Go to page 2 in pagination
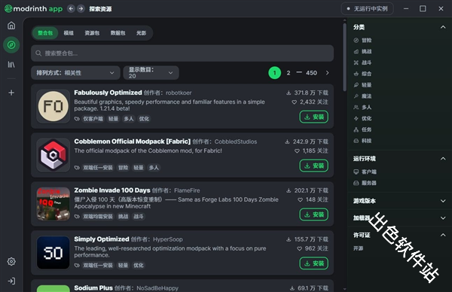This screenshot has height=292, width=452. (x=289, y=73)
